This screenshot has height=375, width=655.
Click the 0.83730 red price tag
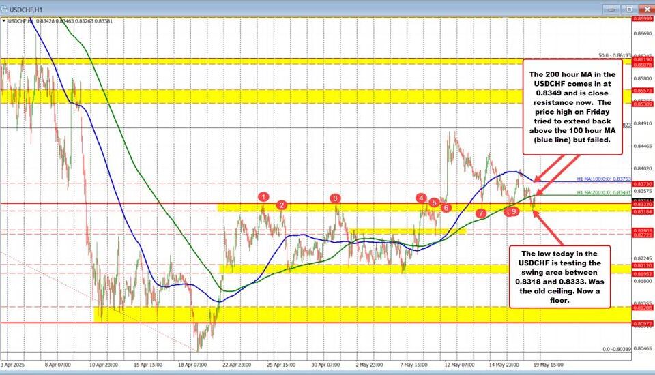click(x=643, y=183)
